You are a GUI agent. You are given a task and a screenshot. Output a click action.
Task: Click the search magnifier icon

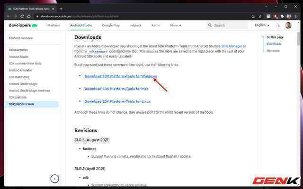(210, 25)
